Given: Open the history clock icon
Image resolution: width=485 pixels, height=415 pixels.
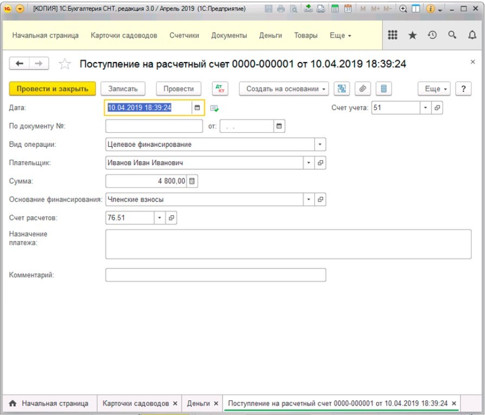Looking at the screenshot, I should pyautogui.click(x=432, y=35).
